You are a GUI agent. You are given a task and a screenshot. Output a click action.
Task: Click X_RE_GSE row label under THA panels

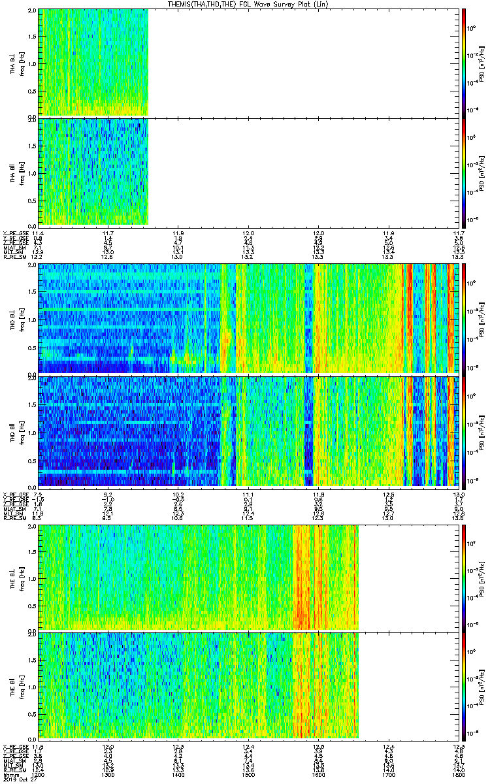click(x=16, y=233)
